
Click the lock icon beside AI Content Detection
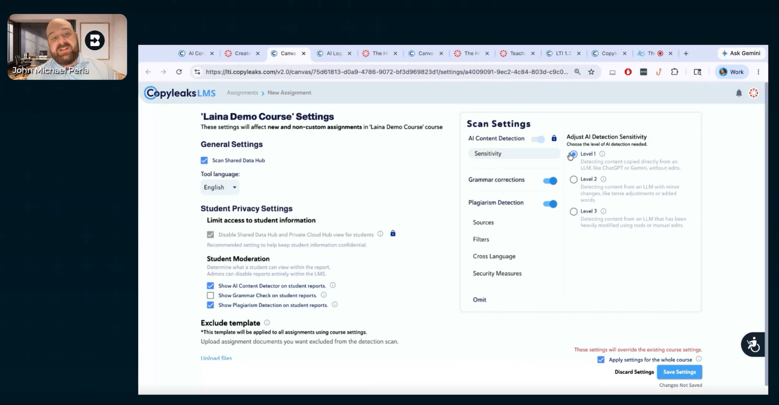click(554, 138)
